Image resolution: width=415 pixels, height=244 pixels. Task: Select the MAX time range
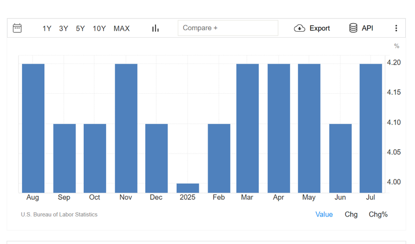coord(122,29)
